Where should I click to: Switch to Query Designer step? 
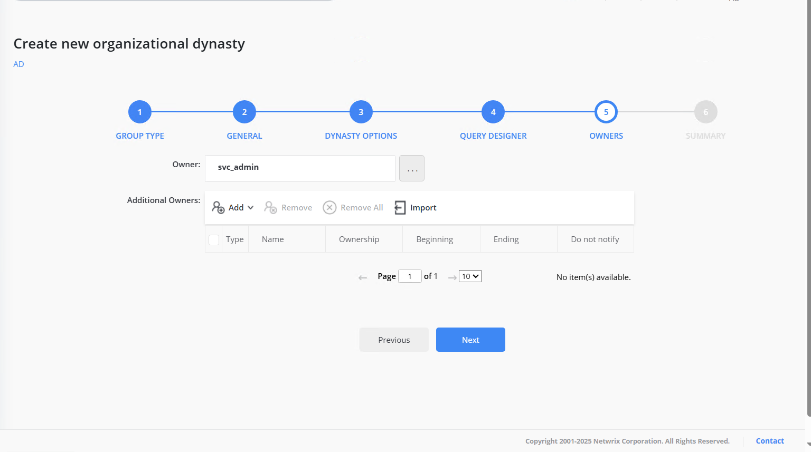pyautogui.click(x=493, y=112)
